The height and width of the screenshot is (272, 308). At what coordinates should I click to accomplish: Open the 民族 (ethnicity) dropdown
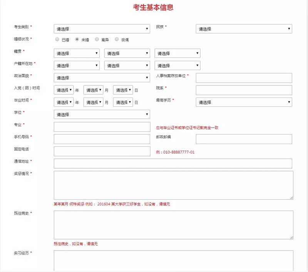click(244, 28)
